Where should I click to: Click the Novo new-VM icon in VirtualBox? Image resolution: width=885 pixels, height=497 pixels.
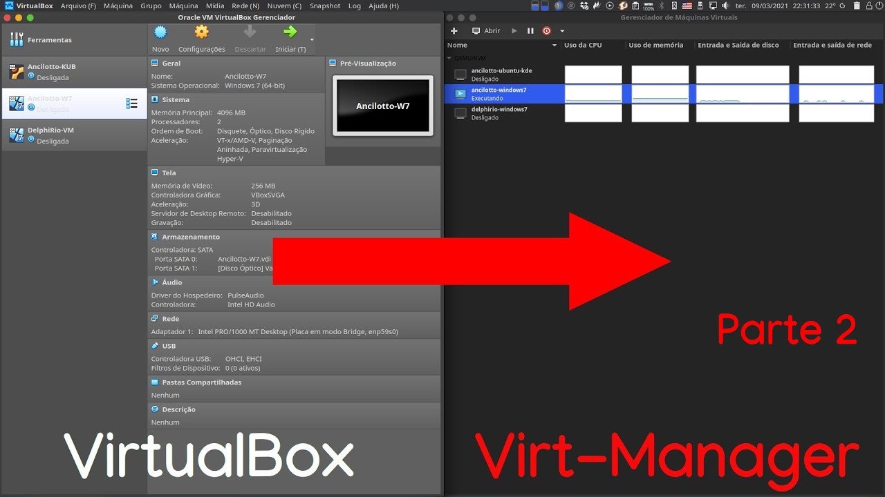pyautogui.click(x=160, y=32)
